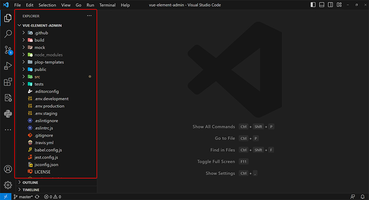Open the Manage gear icon
369x200 pixels.
[8, 185]
